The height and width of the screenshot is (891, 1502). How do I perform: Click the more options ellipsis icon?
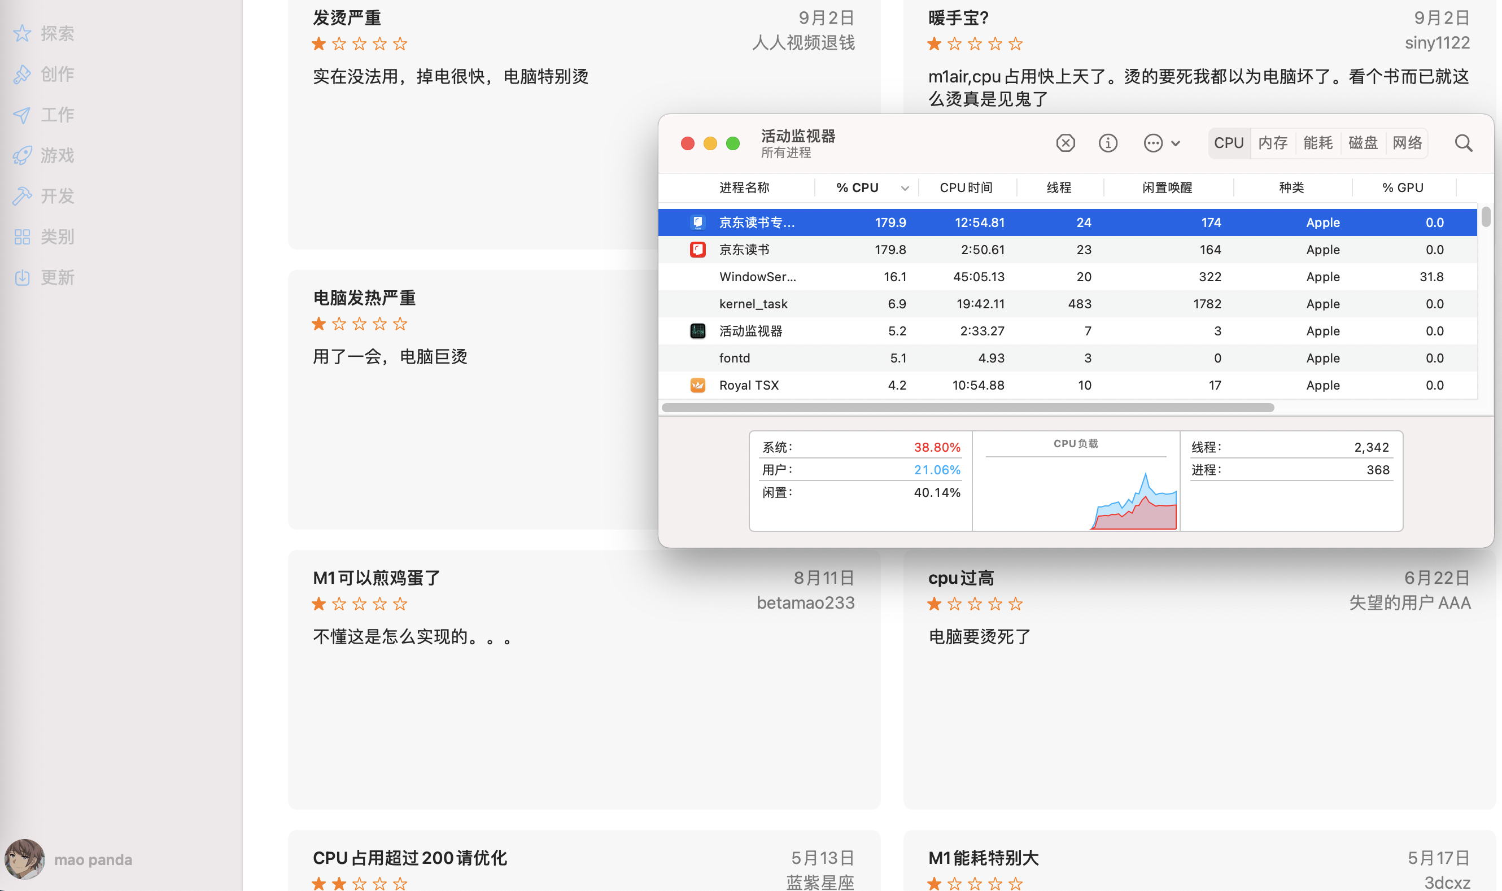(1152, 143)
